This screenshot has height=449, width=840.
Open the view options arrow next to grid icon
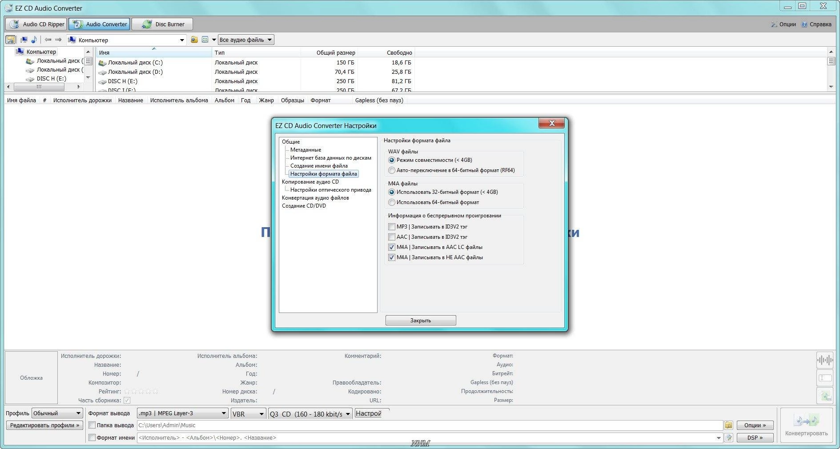click(x=214, y=40)
